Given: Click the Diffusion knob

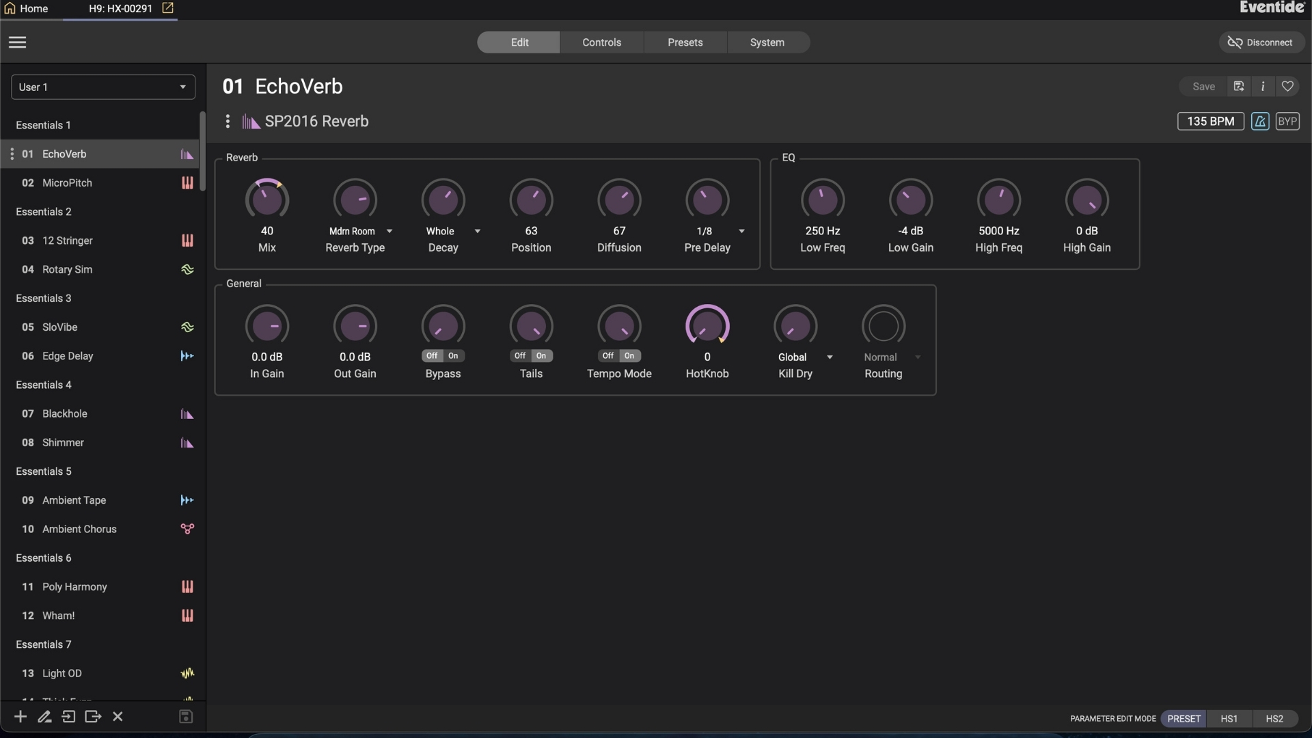Looking at the screenshot, I should click(x=619, y=200).
